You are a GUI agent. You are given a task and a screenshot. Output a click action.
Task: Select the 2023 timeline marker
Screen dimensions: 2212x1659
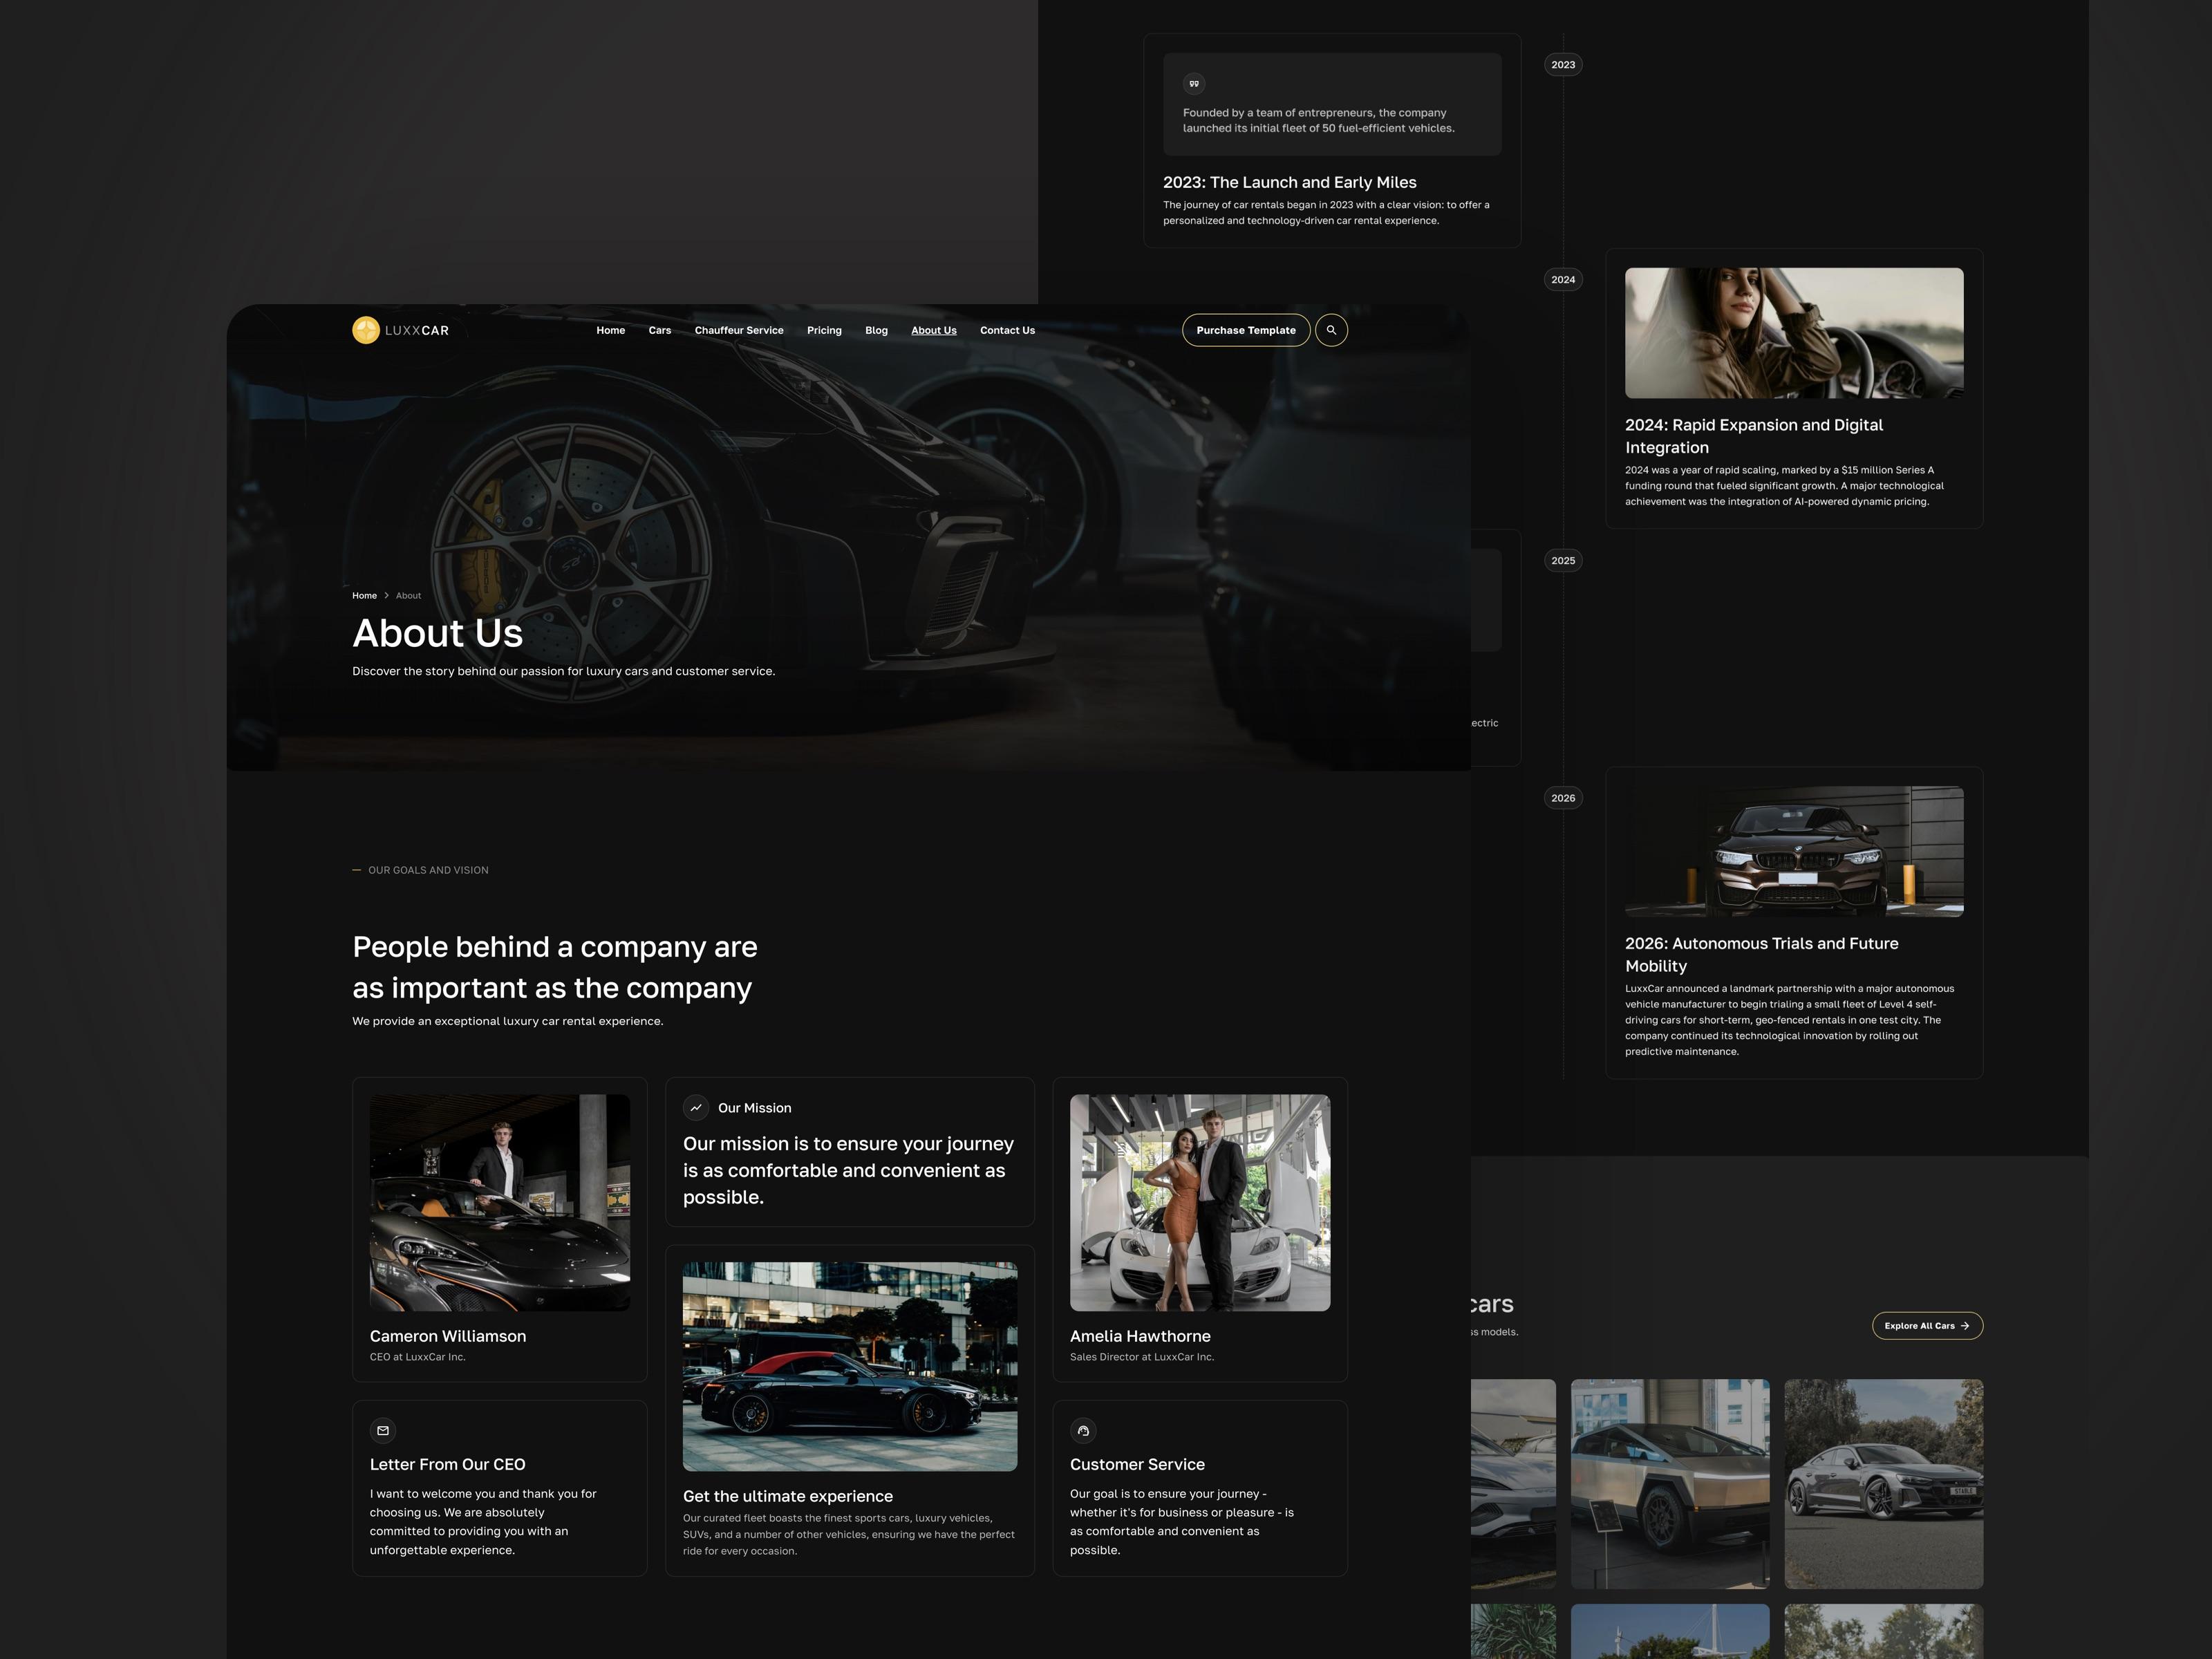(x=1563, y=65)
